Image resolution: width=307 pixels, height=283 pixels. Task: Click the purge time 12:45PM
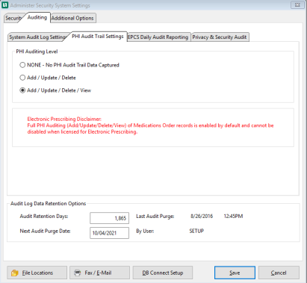[x=233, y=216]
